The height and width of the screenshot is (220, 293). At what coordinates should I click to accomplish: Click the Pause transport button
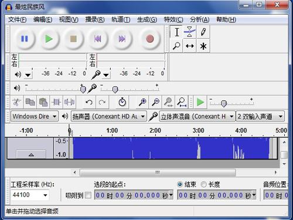pyautogui.click(x=25, y=39)
